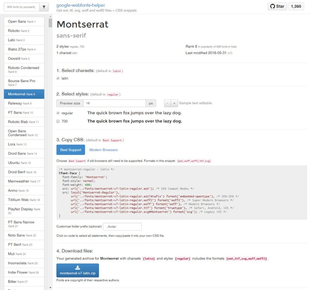Pick Oswald in the sidebar
This screenshot has height=290, width=311.
coord(24,58)
